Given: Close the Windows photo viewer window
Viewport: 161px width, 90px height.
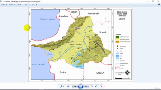Looking at the screenshot, I should pyautogui.click(x=158, y=1).
